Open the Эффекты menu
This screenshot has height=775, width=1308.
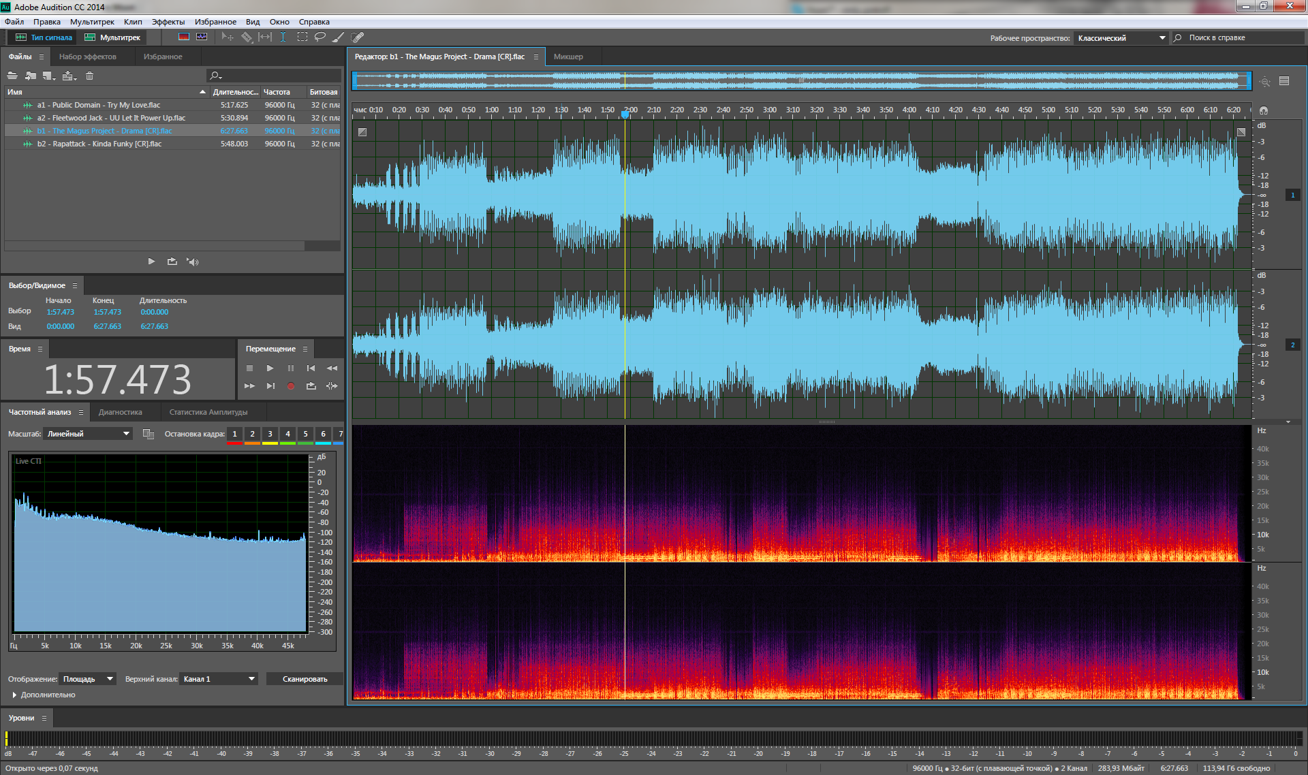168,22
